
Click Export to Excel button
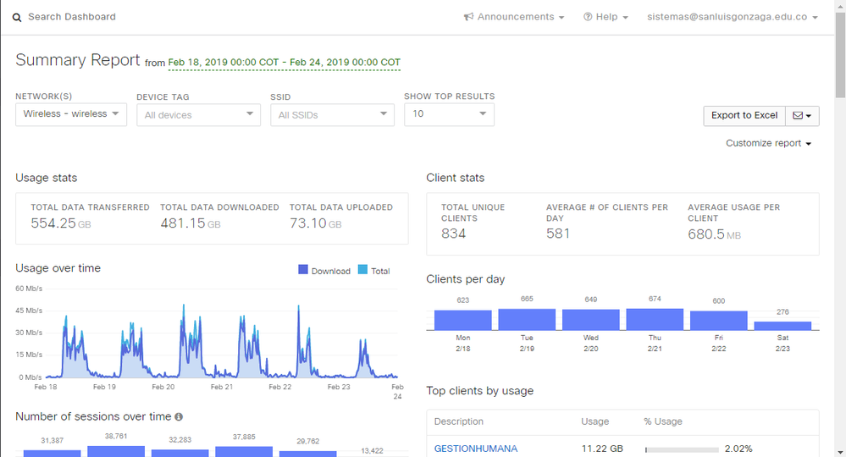(744, 115)
